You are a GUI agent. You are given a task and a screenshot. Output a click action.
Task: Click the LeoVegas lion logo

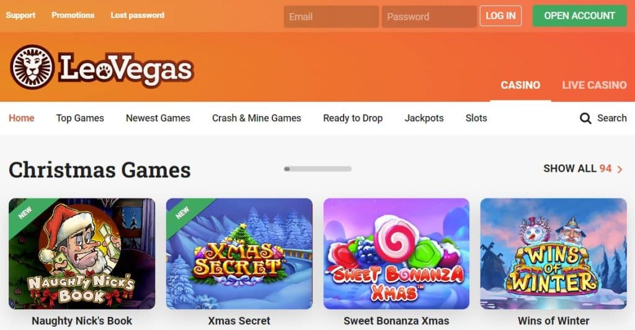32,67
